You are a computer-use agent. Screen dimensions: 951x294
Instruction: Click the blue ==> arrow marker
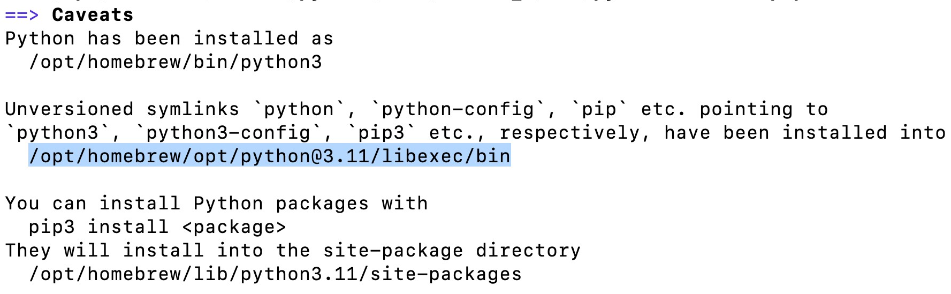(x=21, y=15)
